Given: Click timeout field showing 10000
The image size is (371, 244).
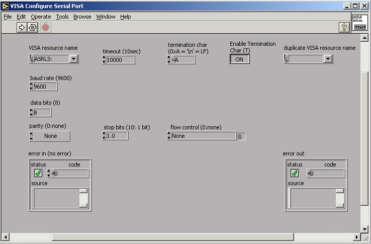Looking at the screenshot, I should coord(121,60).
